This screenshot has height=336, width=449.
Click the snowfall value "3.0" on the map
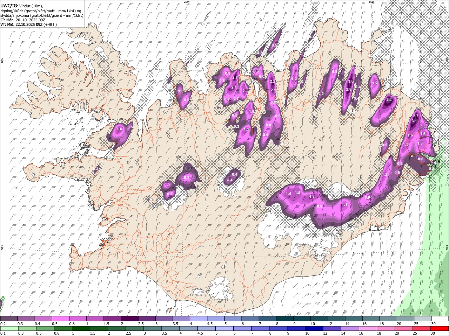coord(350,81)
